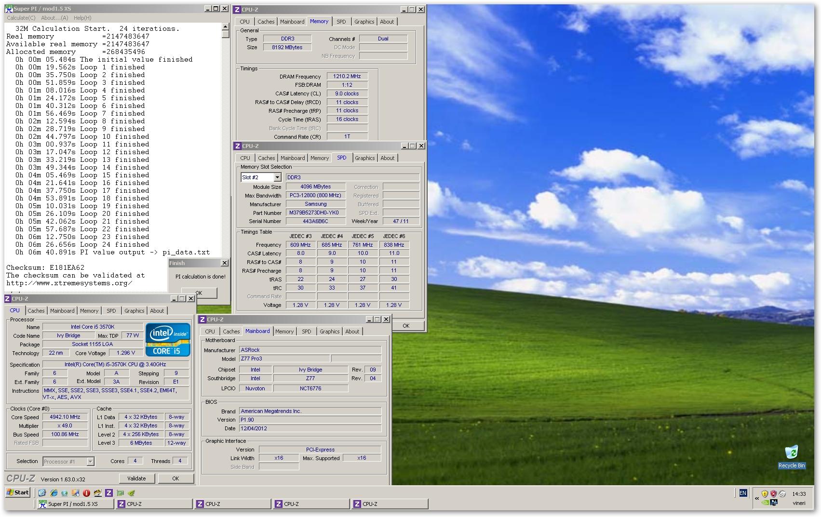Click the Intel Core i5 logo badge

[x=168, y=340]
